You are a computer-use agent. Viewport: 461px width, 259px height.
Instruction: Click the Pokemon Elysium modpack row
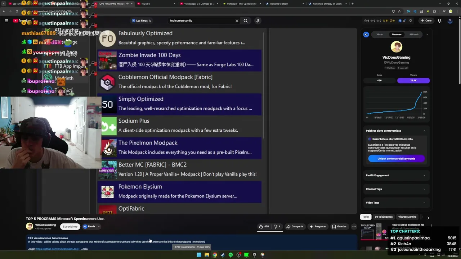(x=179, y=191)
